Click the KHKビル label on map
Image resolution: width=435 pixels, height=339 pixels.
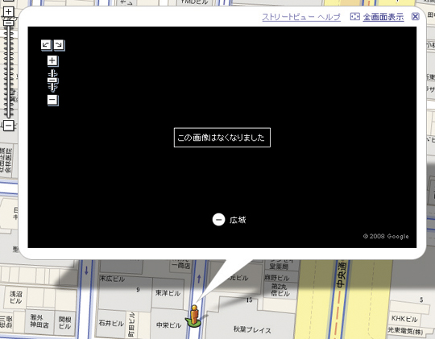(404, 319)
